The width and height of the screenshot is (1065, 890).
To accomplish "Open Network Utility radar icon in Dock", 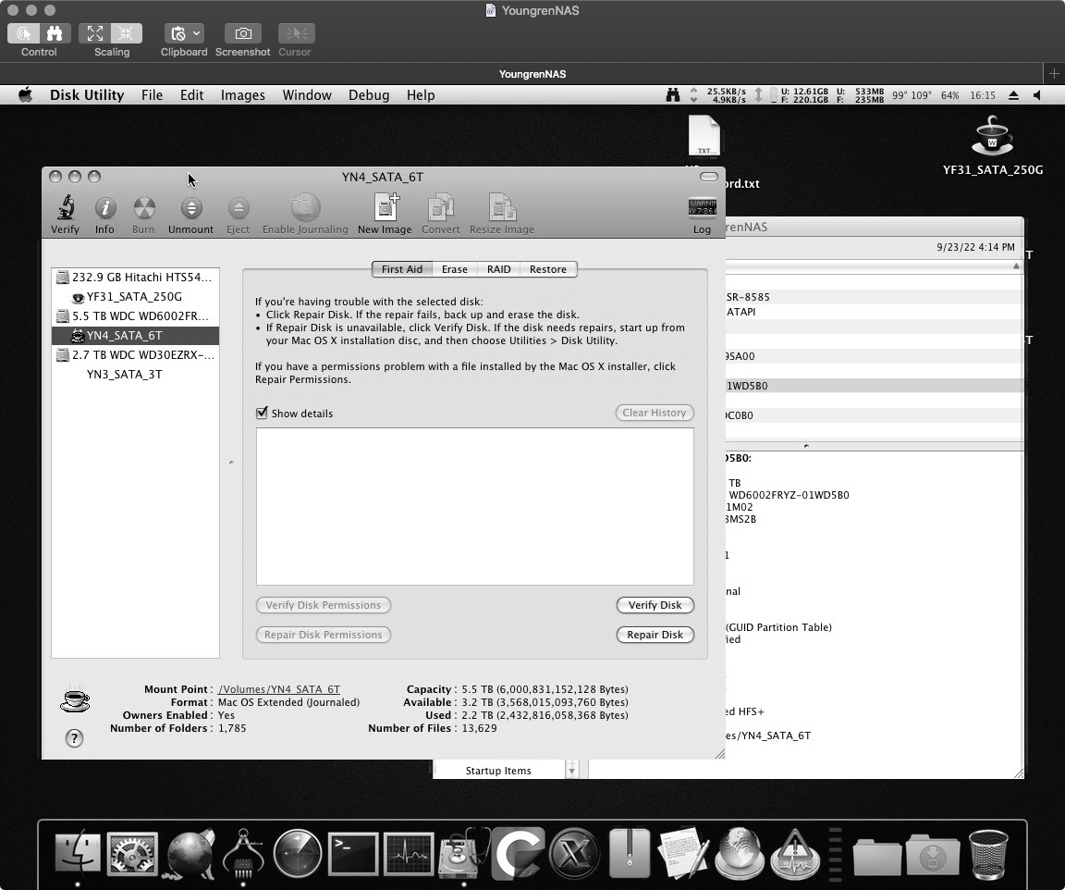I will (x=298, y=853).
